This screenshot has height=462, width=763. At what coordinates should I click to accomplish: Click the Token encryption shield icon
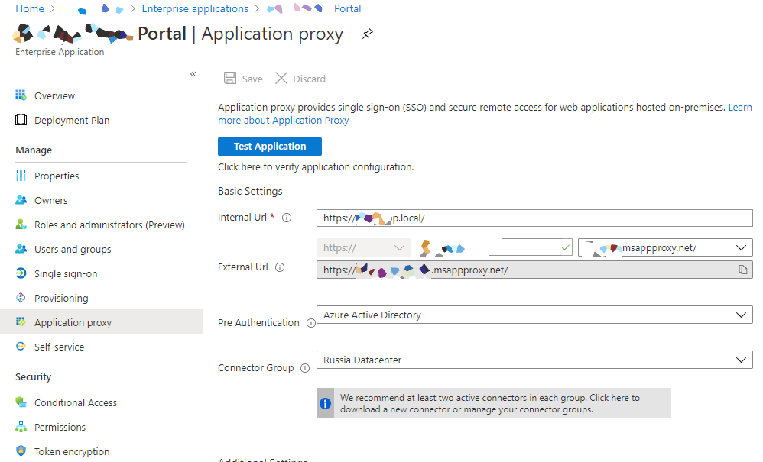pyautogui.click(x=21, y=451)
